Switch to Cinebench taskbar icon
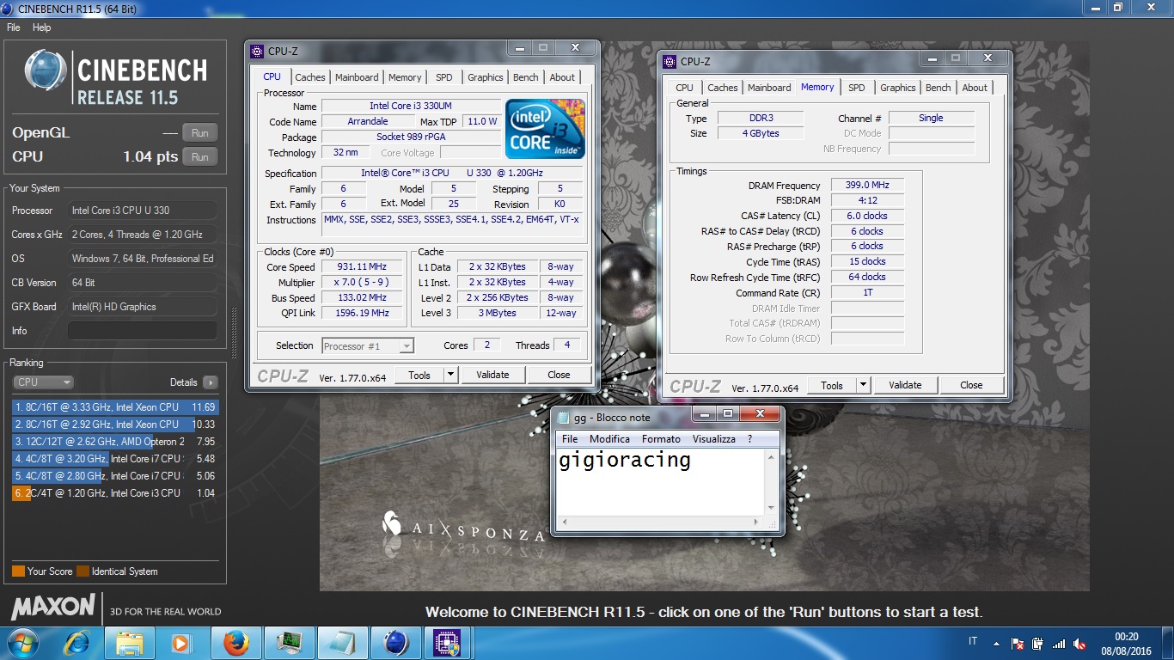The height and width of the screenshot is (660, 1174). pyautogui.click(x=395, y=642)
